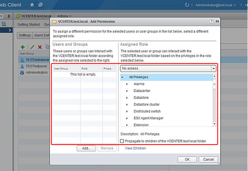The image size is (248, 171).
Task: Switch to the Getting Started tab
Action: point(29,25)
